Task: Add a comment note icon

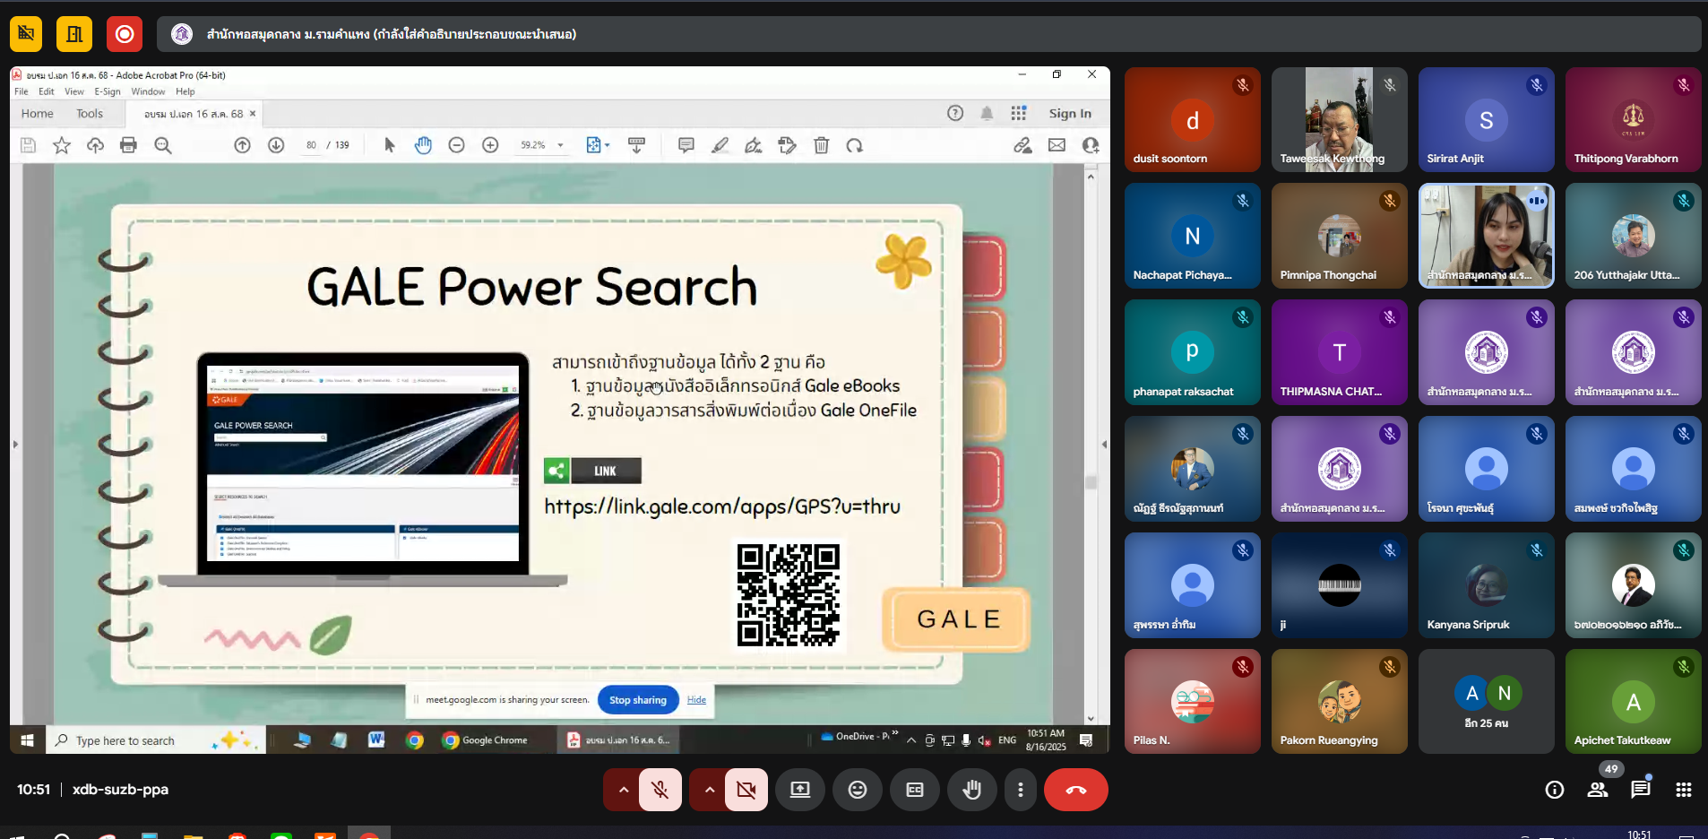Action: [x=686, y=145]
